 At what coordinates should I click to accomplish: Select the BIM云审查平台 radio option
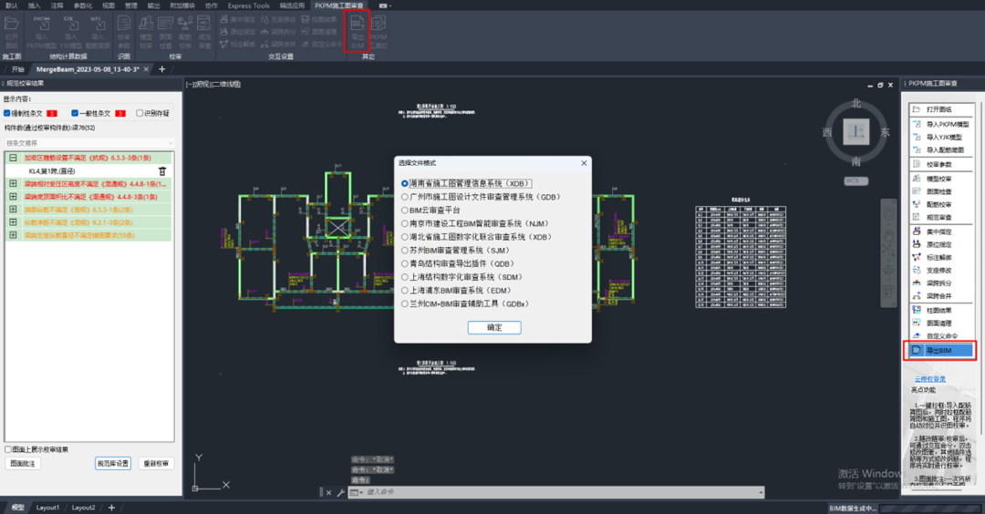(405, 210)
